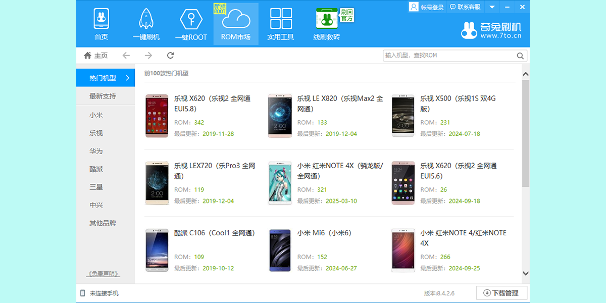Select 华为 brand in the sidebar

click(96, 151)
